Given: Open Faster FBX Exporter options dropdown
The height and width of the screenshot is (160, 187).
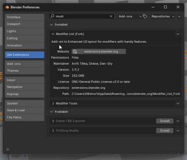Looking at the screenshot, I should (178, 121).
